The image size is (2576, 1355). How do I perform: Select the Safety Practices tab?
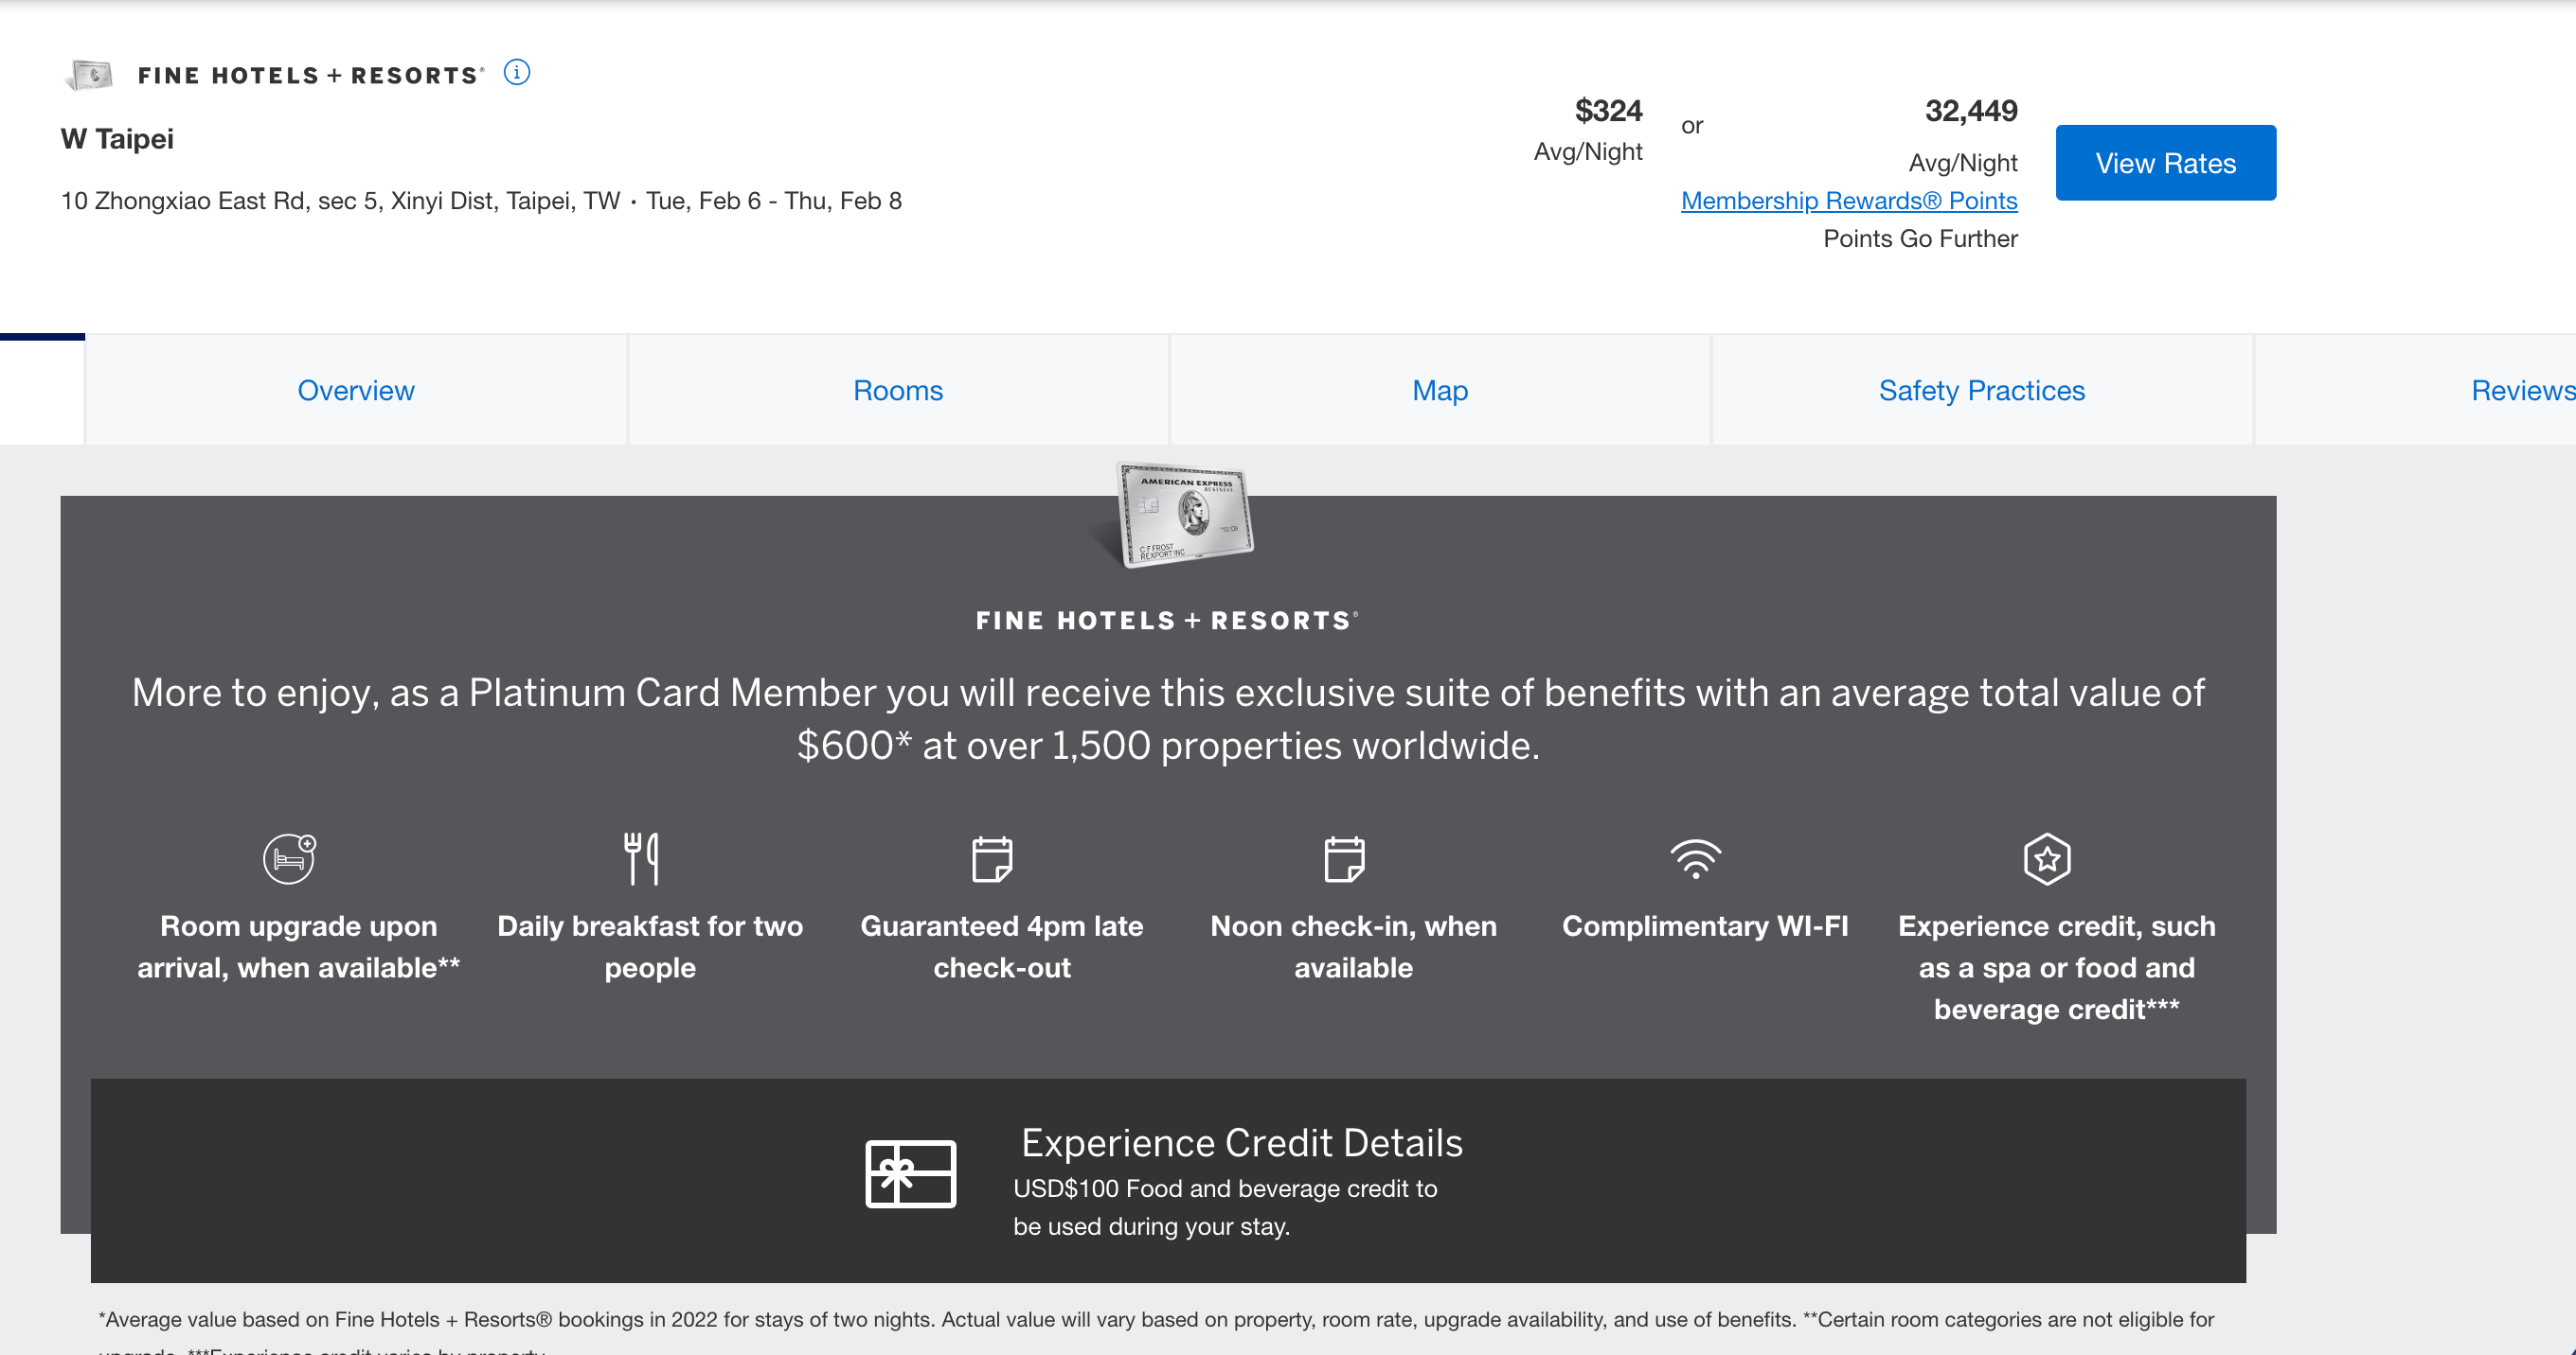[x=1981, y=390]
